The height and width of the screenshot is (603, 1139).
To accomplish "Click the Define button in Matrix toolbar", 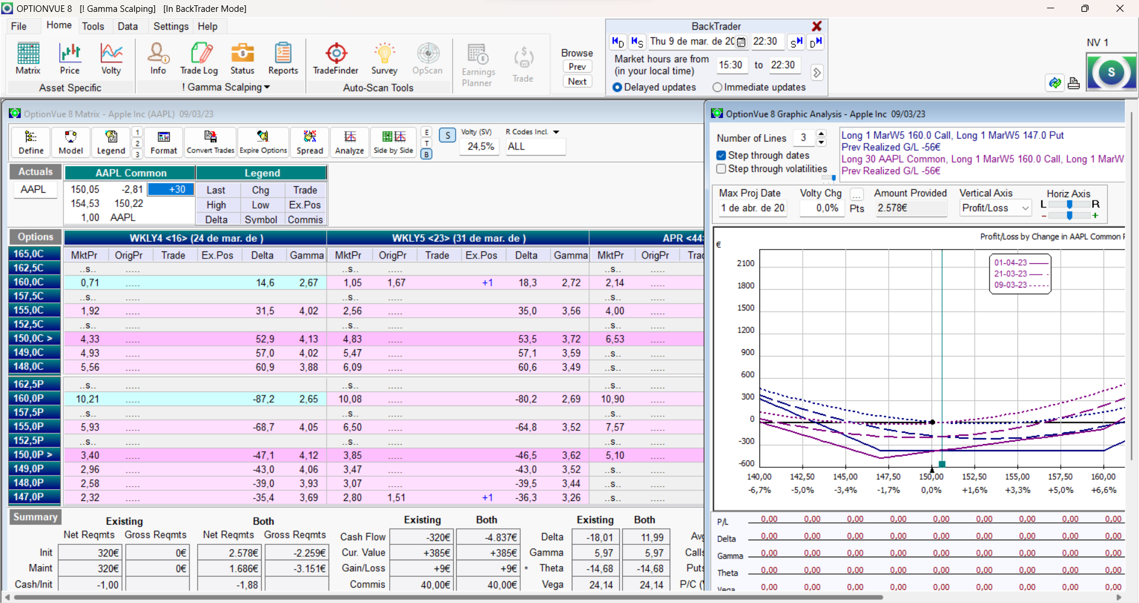I will pos(31,143).
